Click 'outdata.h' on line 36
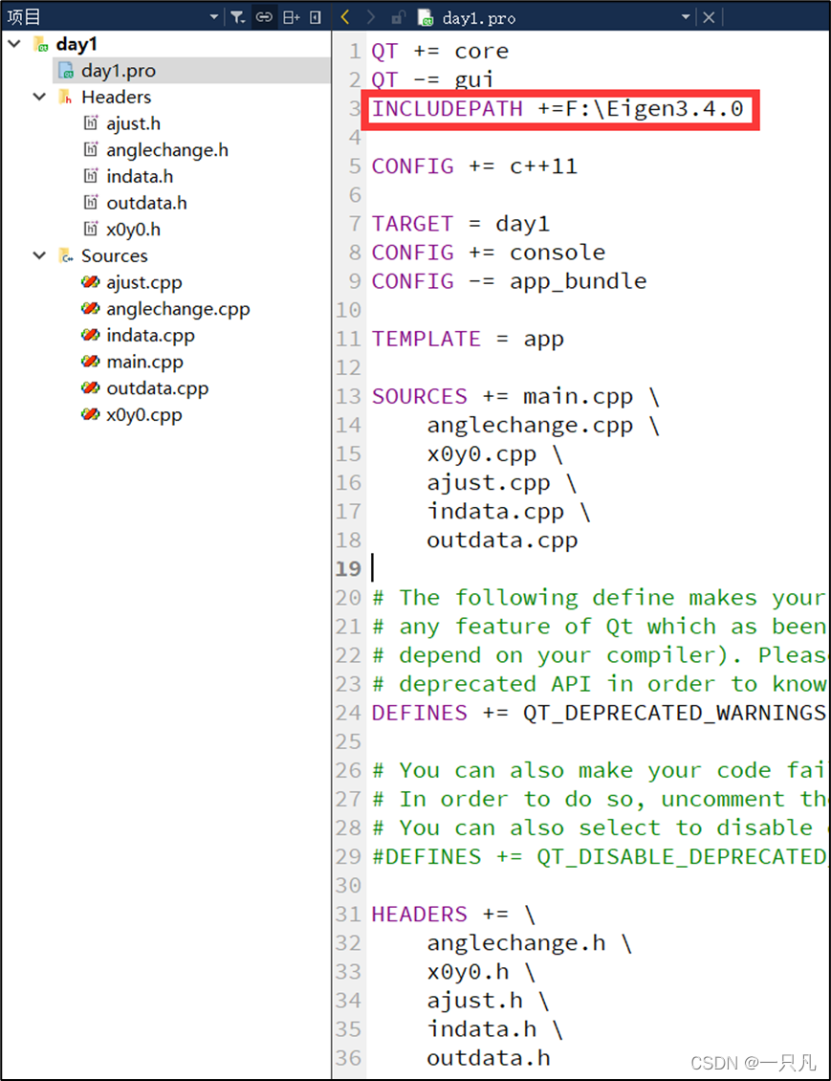Image resolution: width=831 pixels, height=1081 pixels. point(488,1058)
